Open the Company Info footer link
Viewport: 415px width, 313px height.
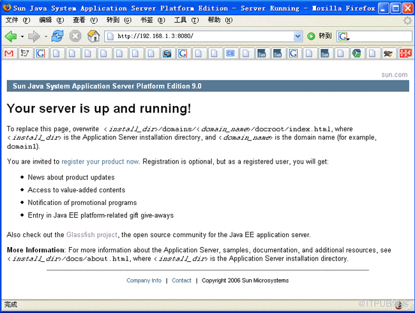pos(144,280)
